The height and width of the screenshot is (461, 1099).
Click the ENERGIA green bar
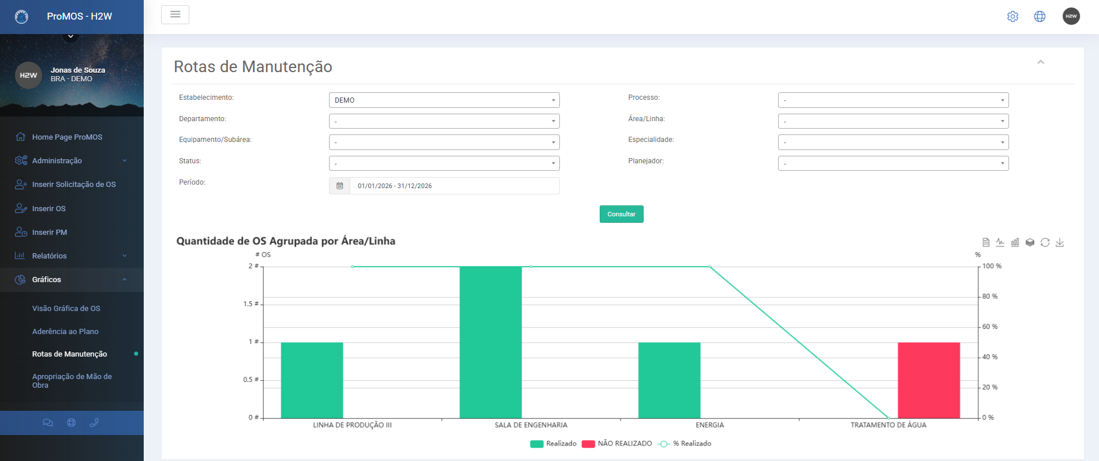pyautogui.click(x=670, y=380)
